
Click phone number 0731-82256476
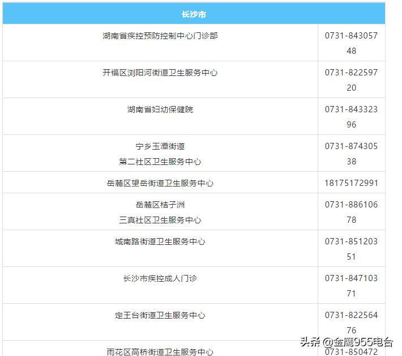351,323
